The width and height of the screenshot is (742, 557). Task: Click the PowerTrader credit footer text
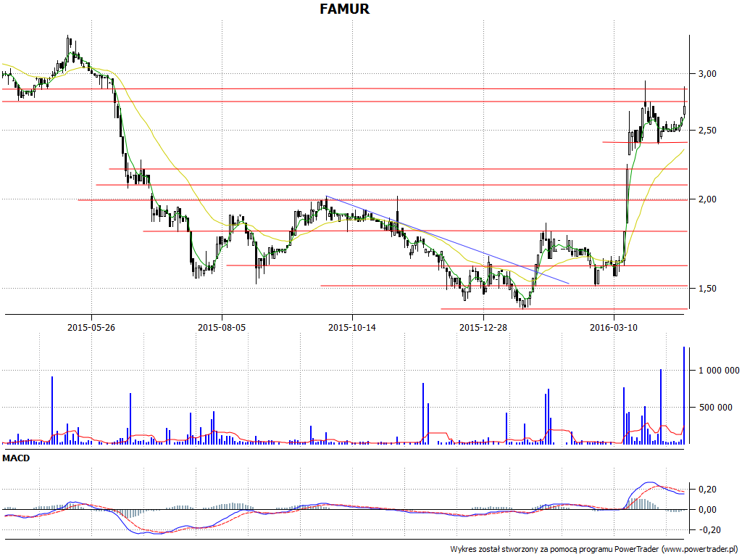[x=594, y=550]
